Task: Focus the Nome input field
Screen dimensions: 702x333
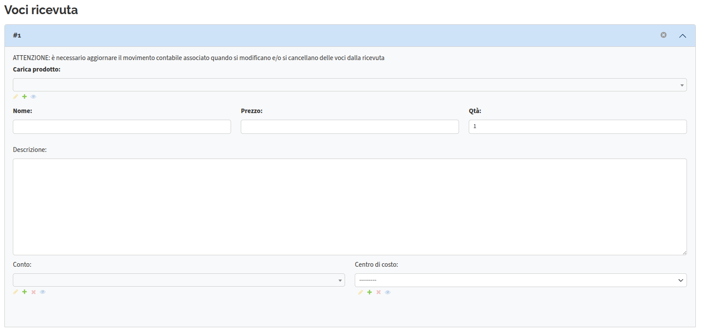Action: [x=122, y=127]
